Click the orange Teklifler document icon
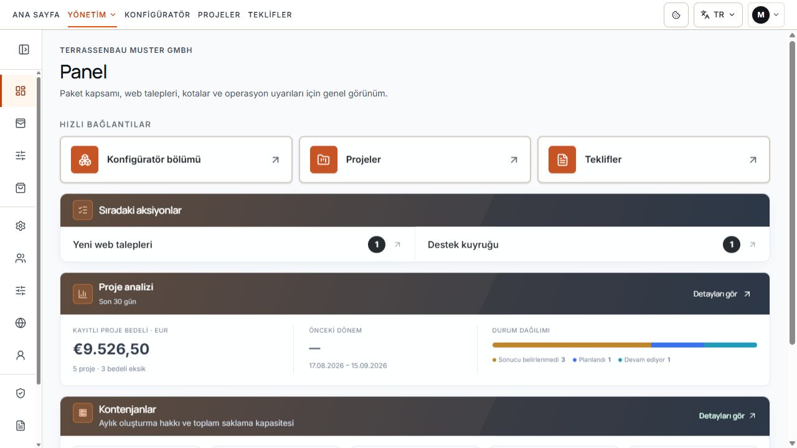 pos(562,160)
